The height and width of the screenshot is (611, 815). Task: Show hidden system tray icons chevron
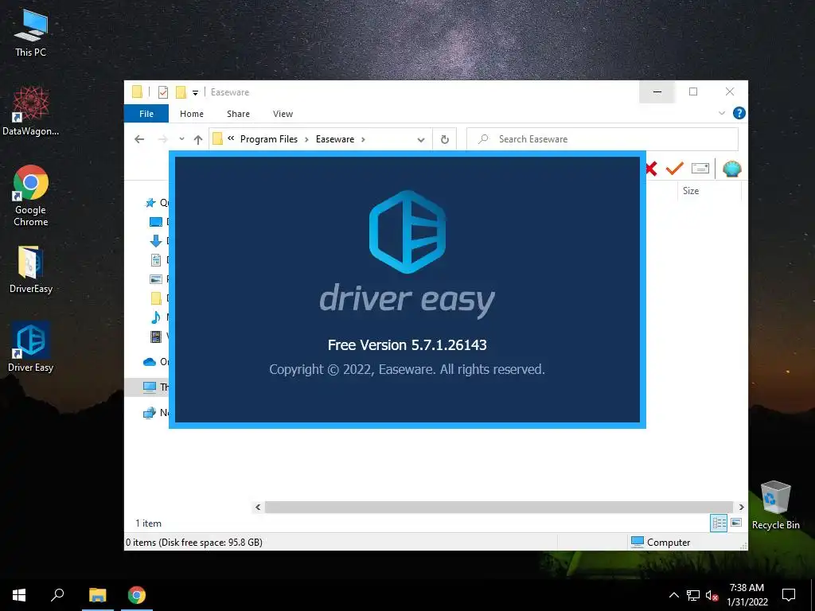[673, 595]
